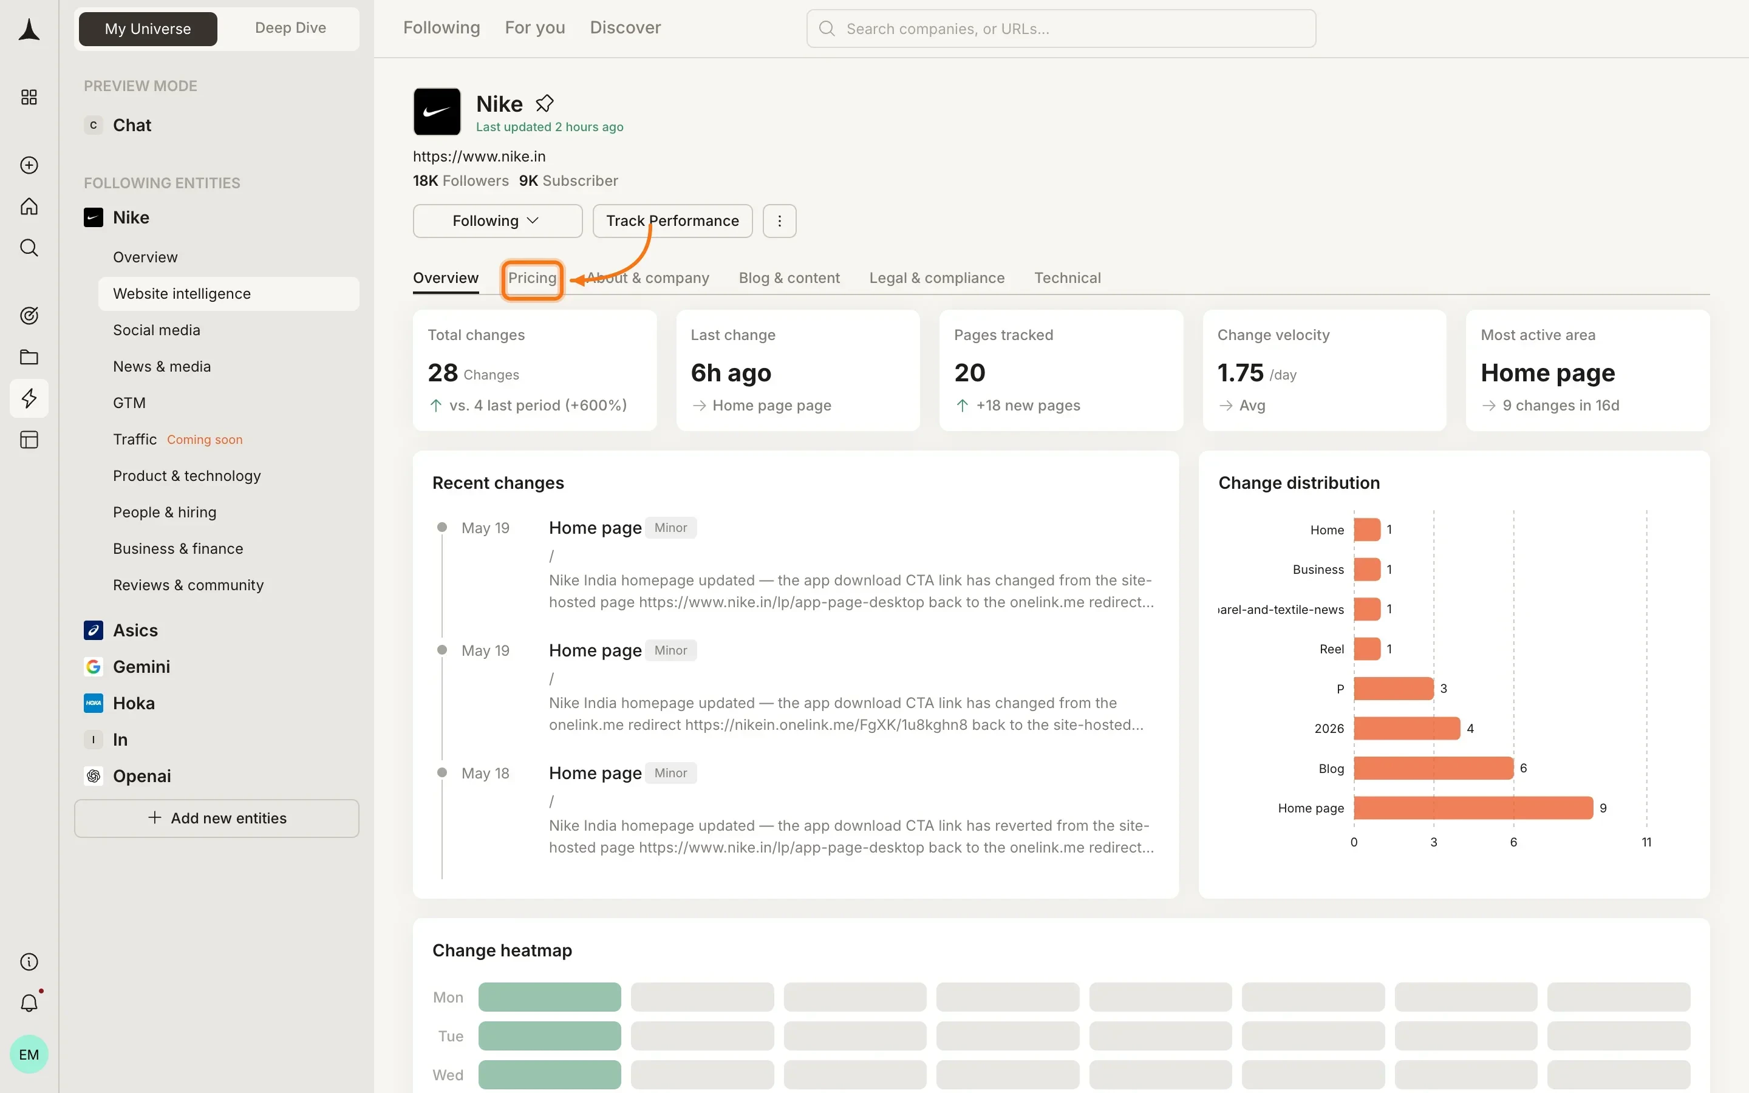Image resolution: width=1749 pixels, height=1093 pixels.
Task: Open the EM user avatar
Action: 29,1054
